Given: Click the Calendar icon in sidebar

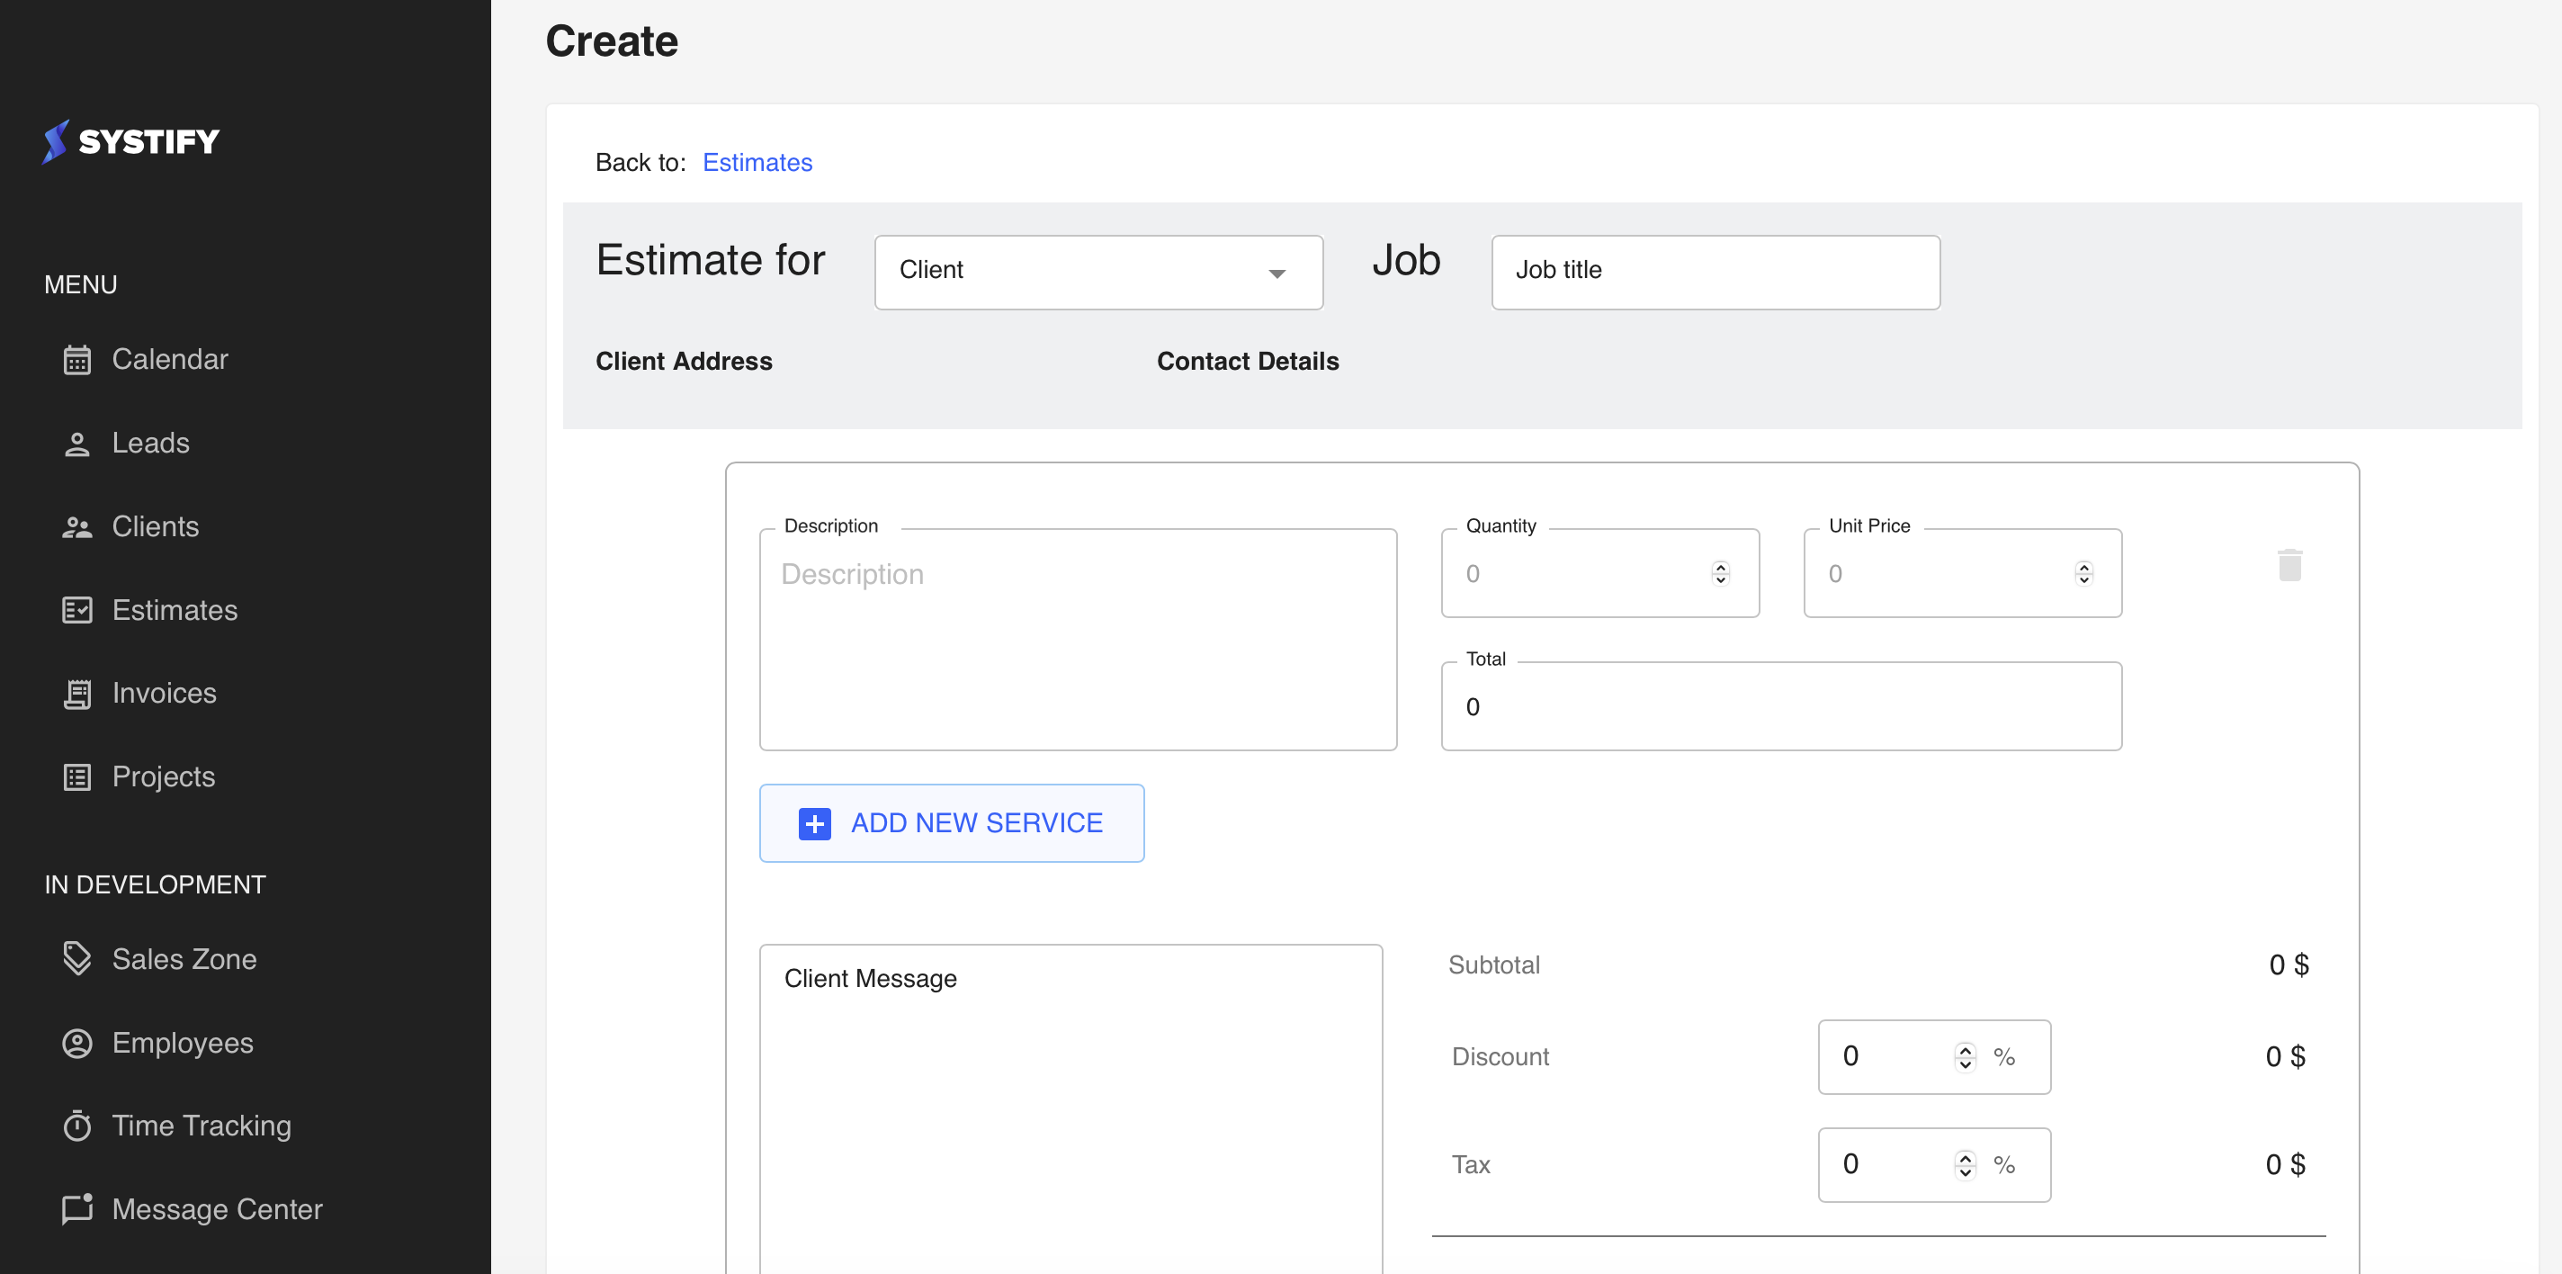Looking at the screenshot, I should click(x=76, y=359).
